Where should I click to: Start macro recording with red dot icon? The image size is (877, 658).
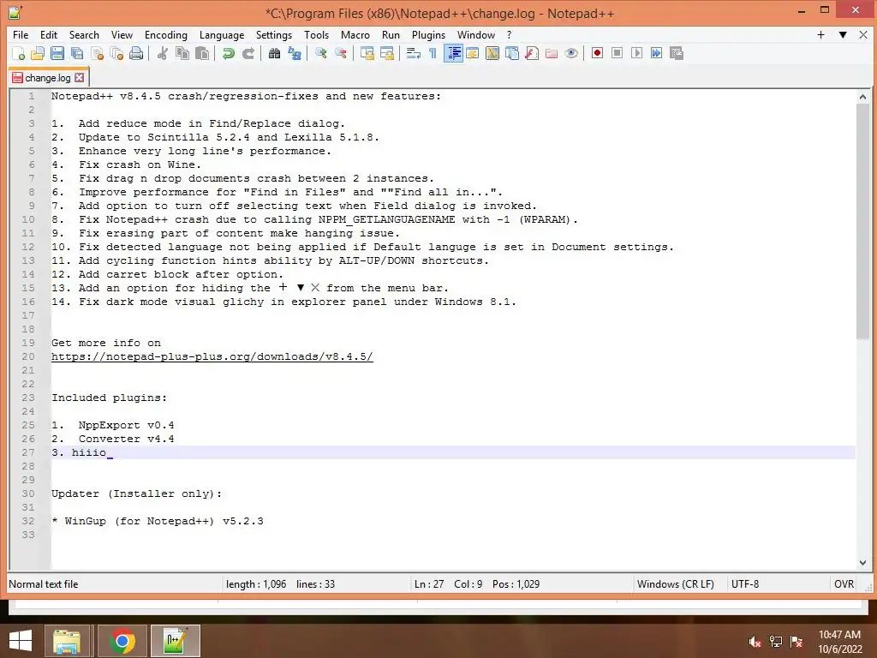[597, 53]
